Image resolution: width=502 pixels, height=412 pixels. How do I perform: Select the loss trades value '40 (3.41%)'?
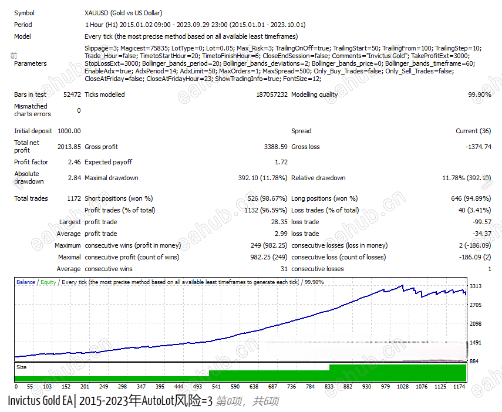point(474,210)
